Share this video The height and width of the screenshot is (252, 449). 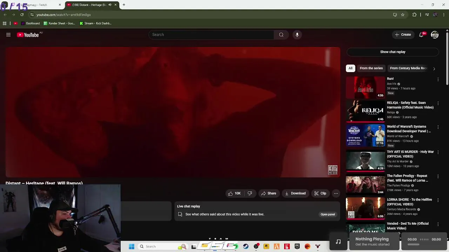[x=268, y=193]
